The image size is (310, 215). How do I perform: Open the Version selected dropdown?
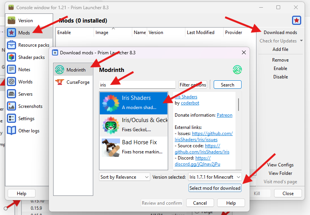[x=215, y=177]
